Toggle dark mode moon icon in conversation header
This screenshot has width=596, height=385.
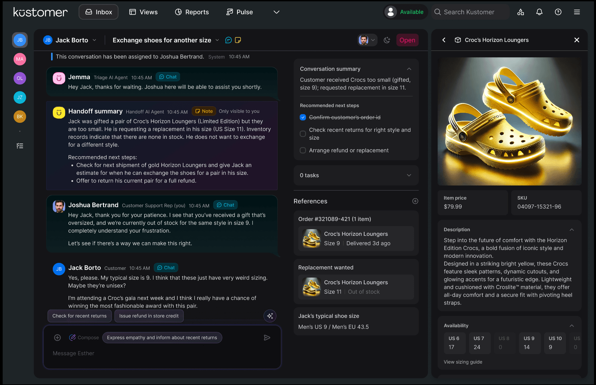(387, 40)
